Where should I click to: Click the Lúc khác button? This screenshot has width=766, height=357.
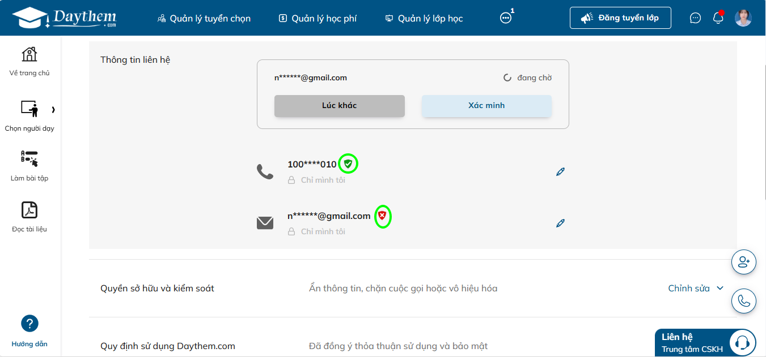(340, 106)
